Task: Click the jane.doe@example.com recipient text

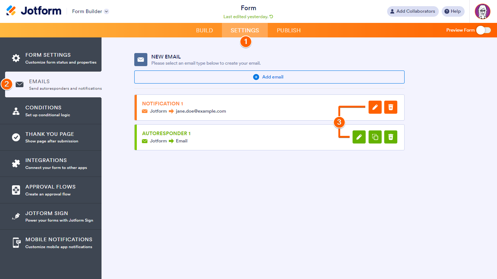Action: [201, 111]
